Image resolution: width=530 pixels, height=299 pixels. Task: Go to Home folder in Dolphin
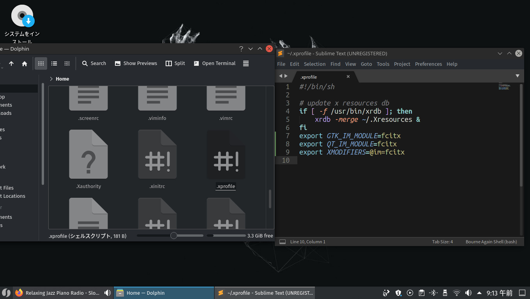point(25,63)
